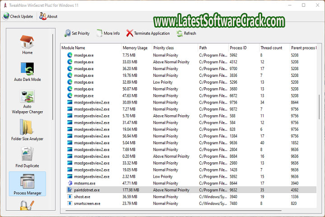Click the Terminate Application label
Image resolution: width=325 pixels, height=217 pixels.
(152, 33)
